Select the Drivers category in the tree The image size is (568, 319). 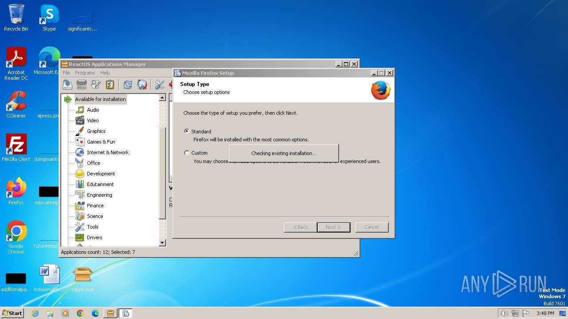click(95, 237)
